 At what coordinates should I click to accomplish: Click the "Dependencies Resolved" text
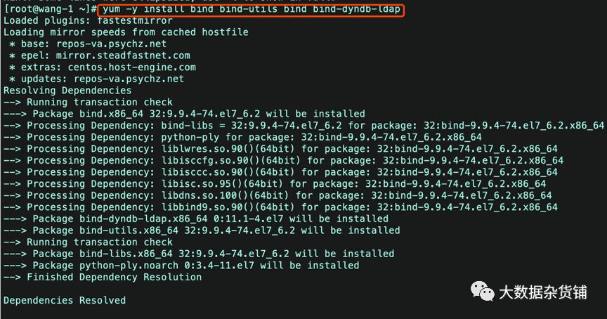[x=65, y=301]
